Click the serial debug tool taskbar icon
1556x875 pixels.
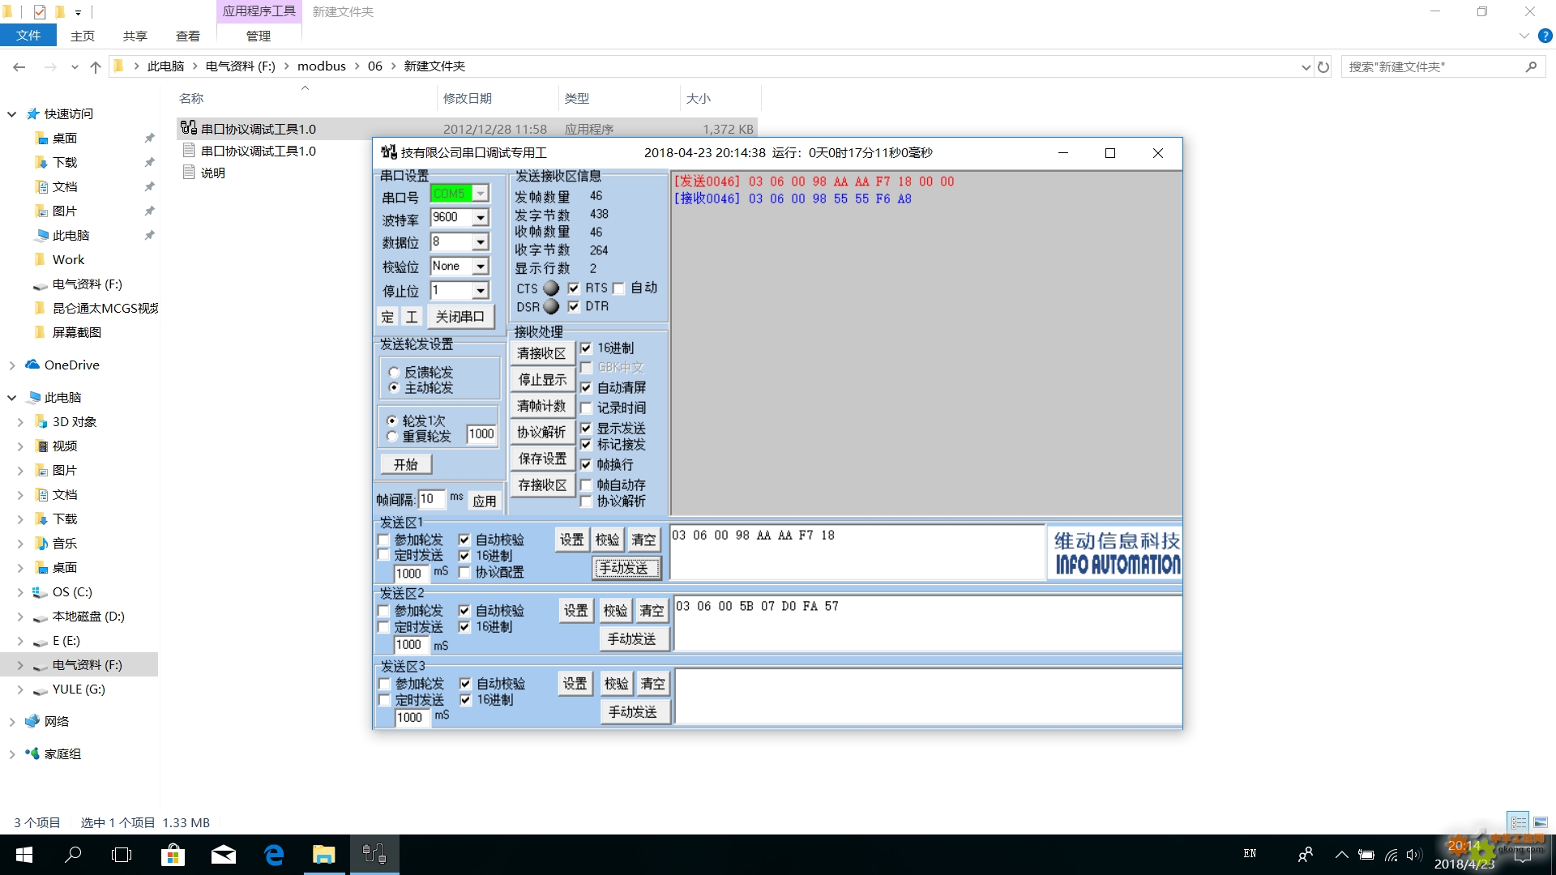click(374, 855)
